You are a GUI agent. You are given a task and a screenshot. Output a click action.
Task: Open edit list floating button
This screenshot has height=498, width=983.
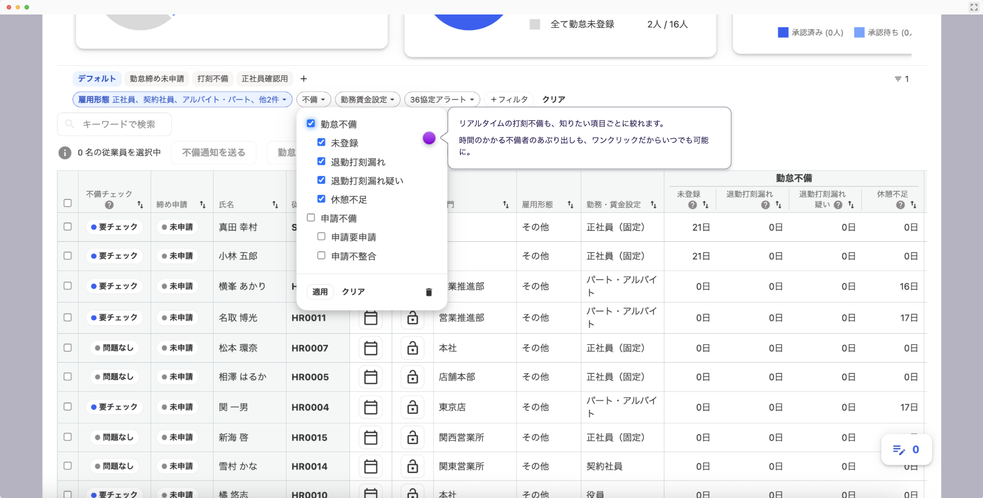[907, 450]
